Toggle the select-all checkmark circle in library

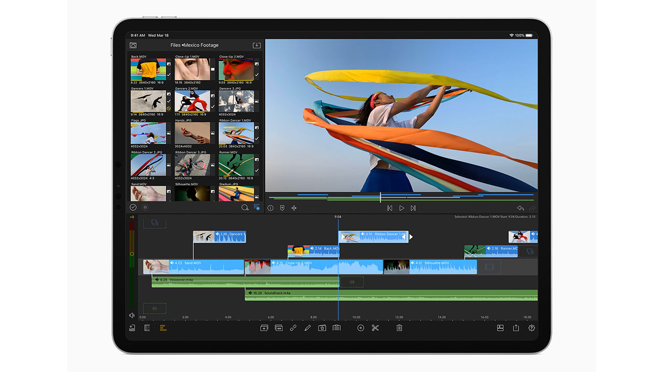click(133, 207)
